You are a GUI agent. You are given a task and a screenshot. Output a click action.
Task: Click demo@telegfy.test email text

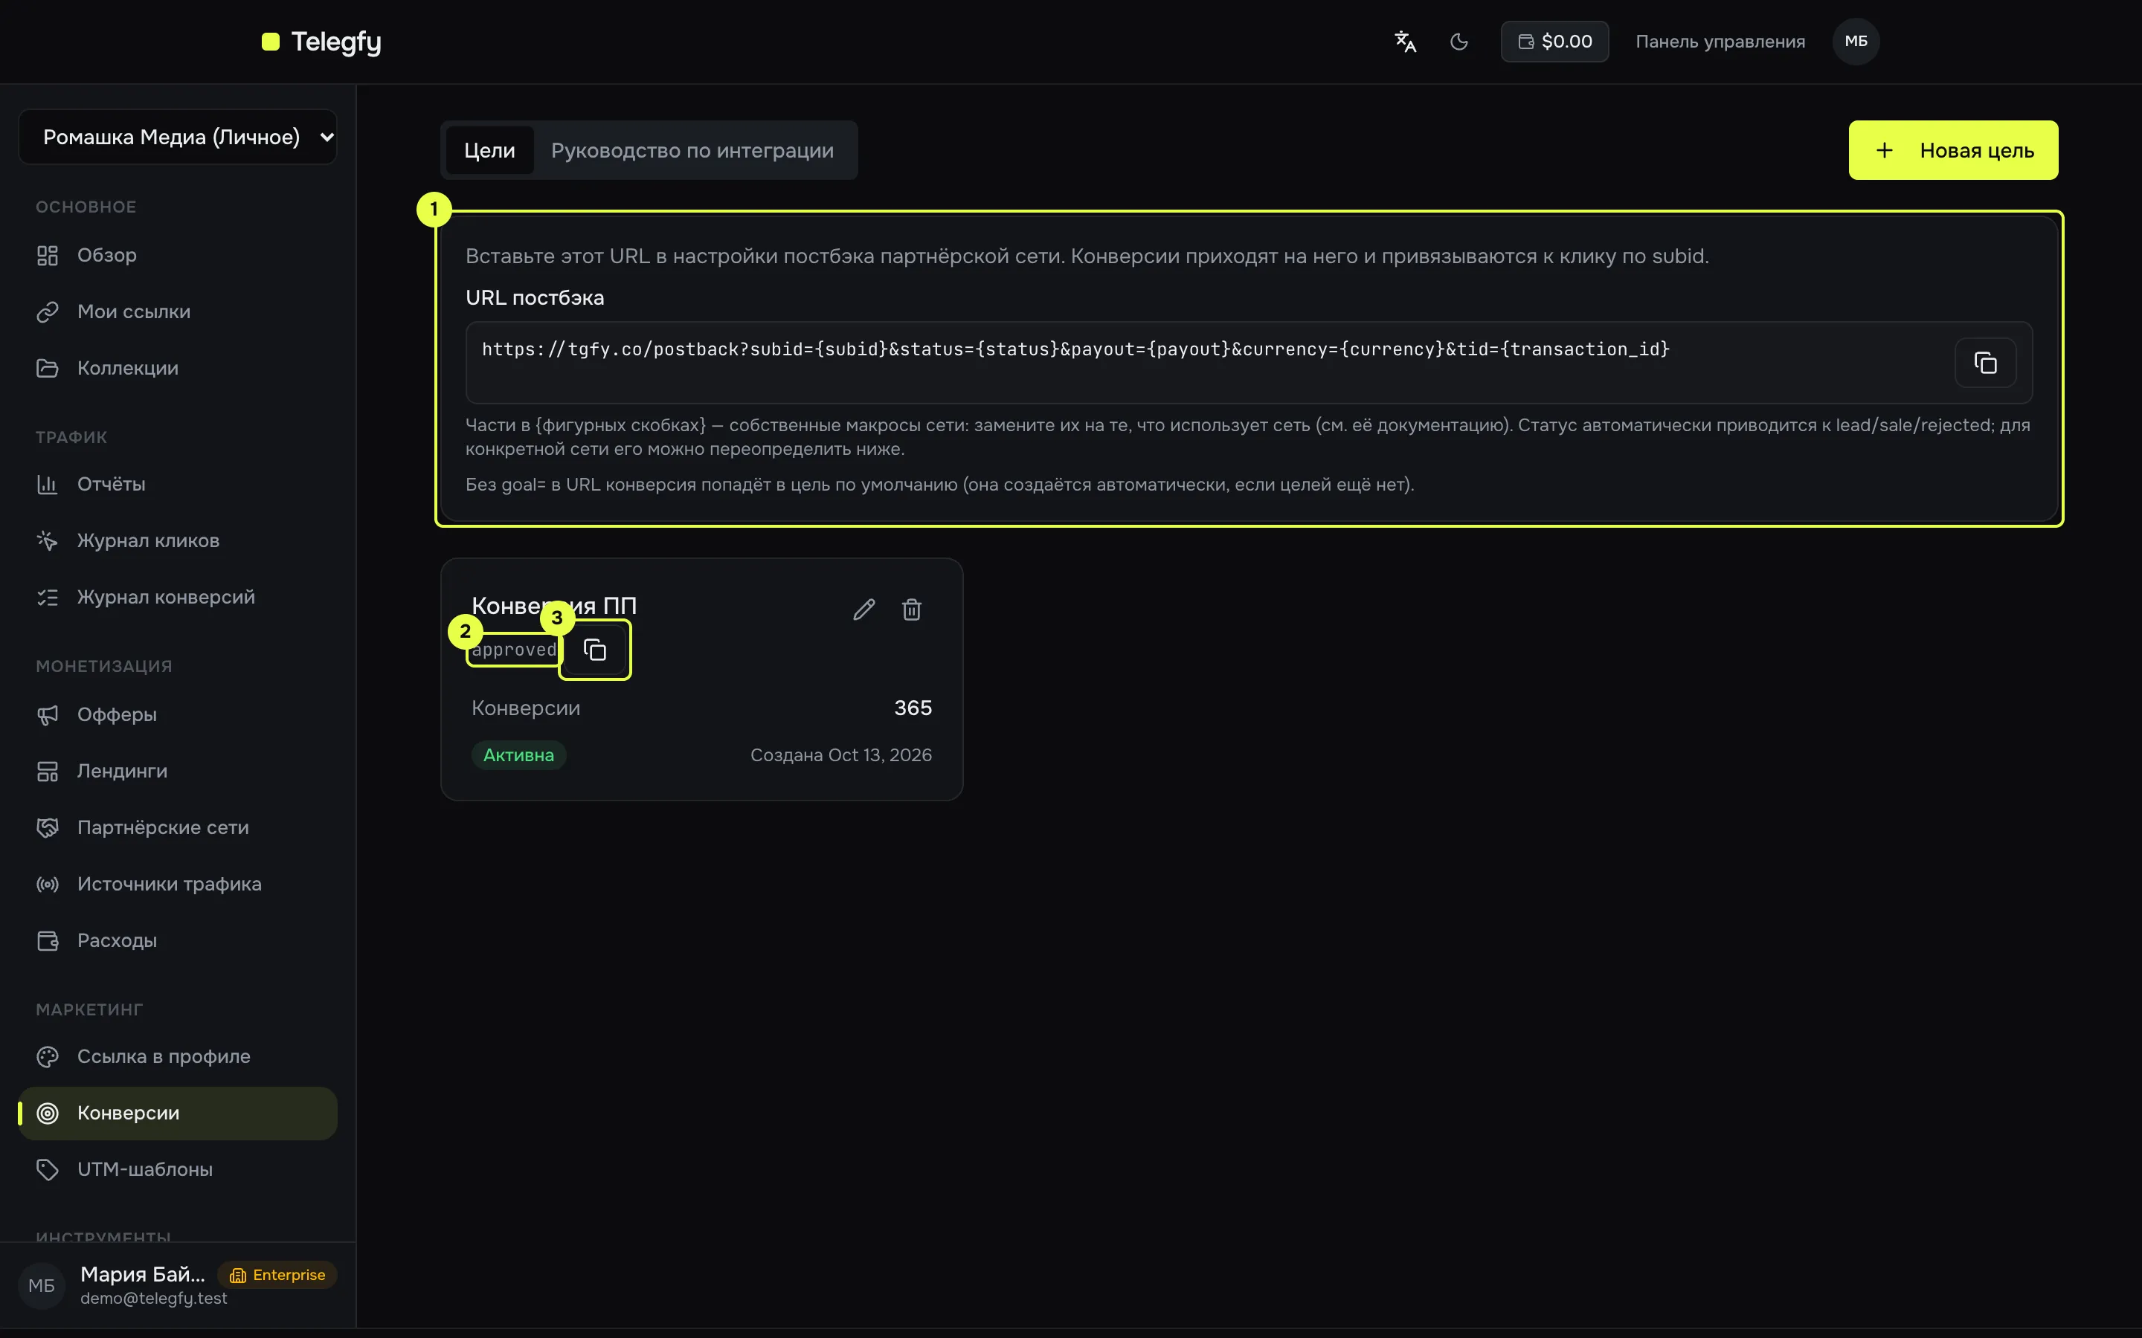[154, 1298]
